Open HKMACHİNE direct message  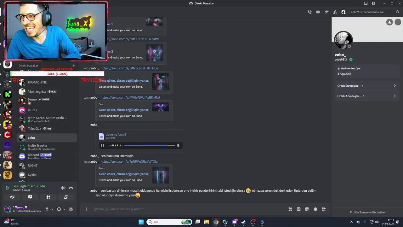[47, 82]
